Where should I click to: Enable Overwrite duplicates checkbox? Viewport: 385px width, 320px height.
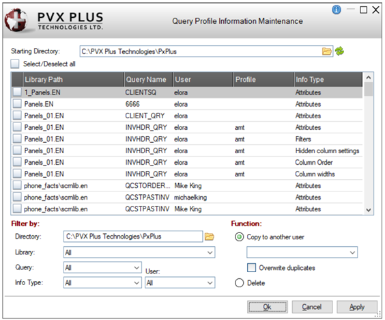click(251, 267)
